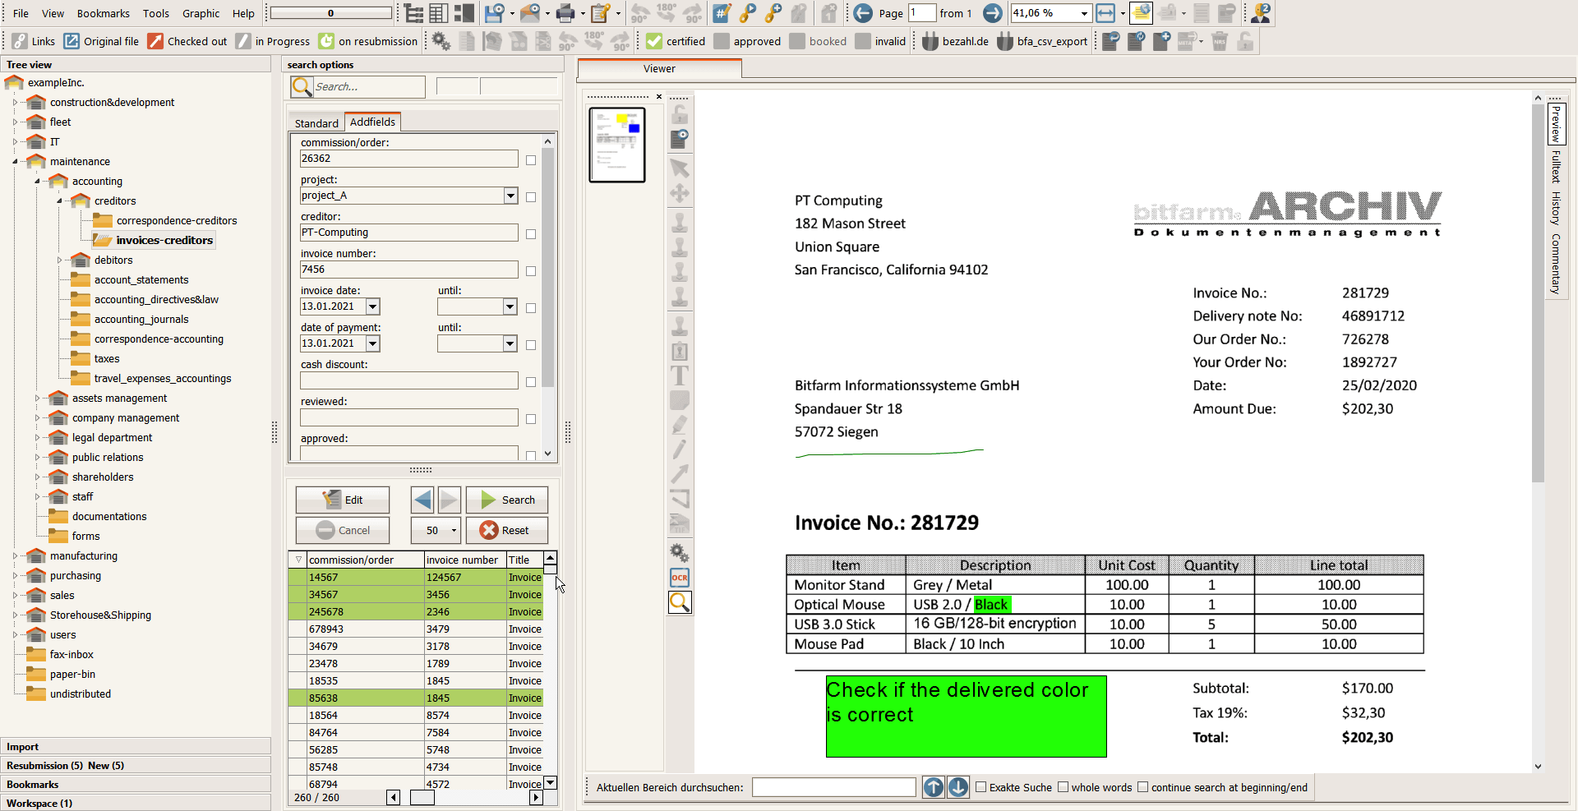Image resolution: width=1578 pixels, height=811 pixels.
Task: Expand the purchasing folder in the tree
Action: [16, 575]
